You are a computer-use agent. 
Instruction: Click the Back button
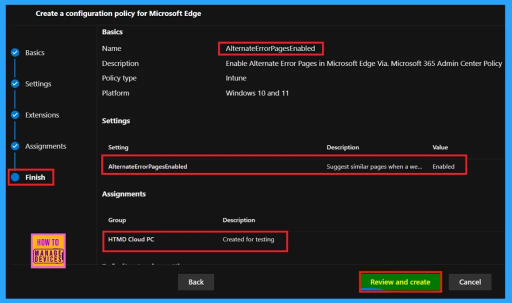196,282
